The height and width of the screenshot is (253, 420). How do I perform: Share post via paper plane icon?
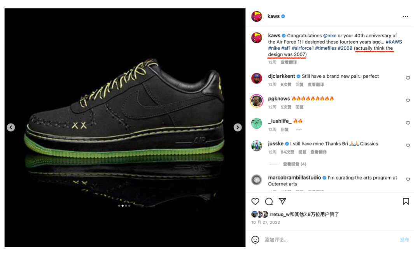(282, 201)
